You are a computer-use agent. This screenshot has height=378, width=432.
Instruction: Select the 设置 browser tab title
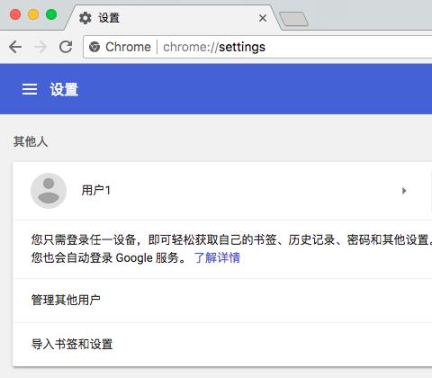tap(109, 18)
